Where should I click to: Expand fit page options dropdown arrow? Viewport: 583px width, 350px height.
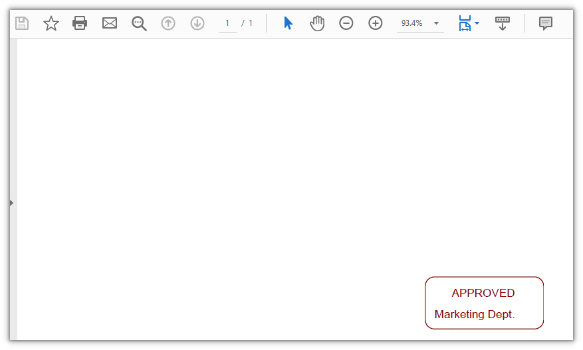477,23
